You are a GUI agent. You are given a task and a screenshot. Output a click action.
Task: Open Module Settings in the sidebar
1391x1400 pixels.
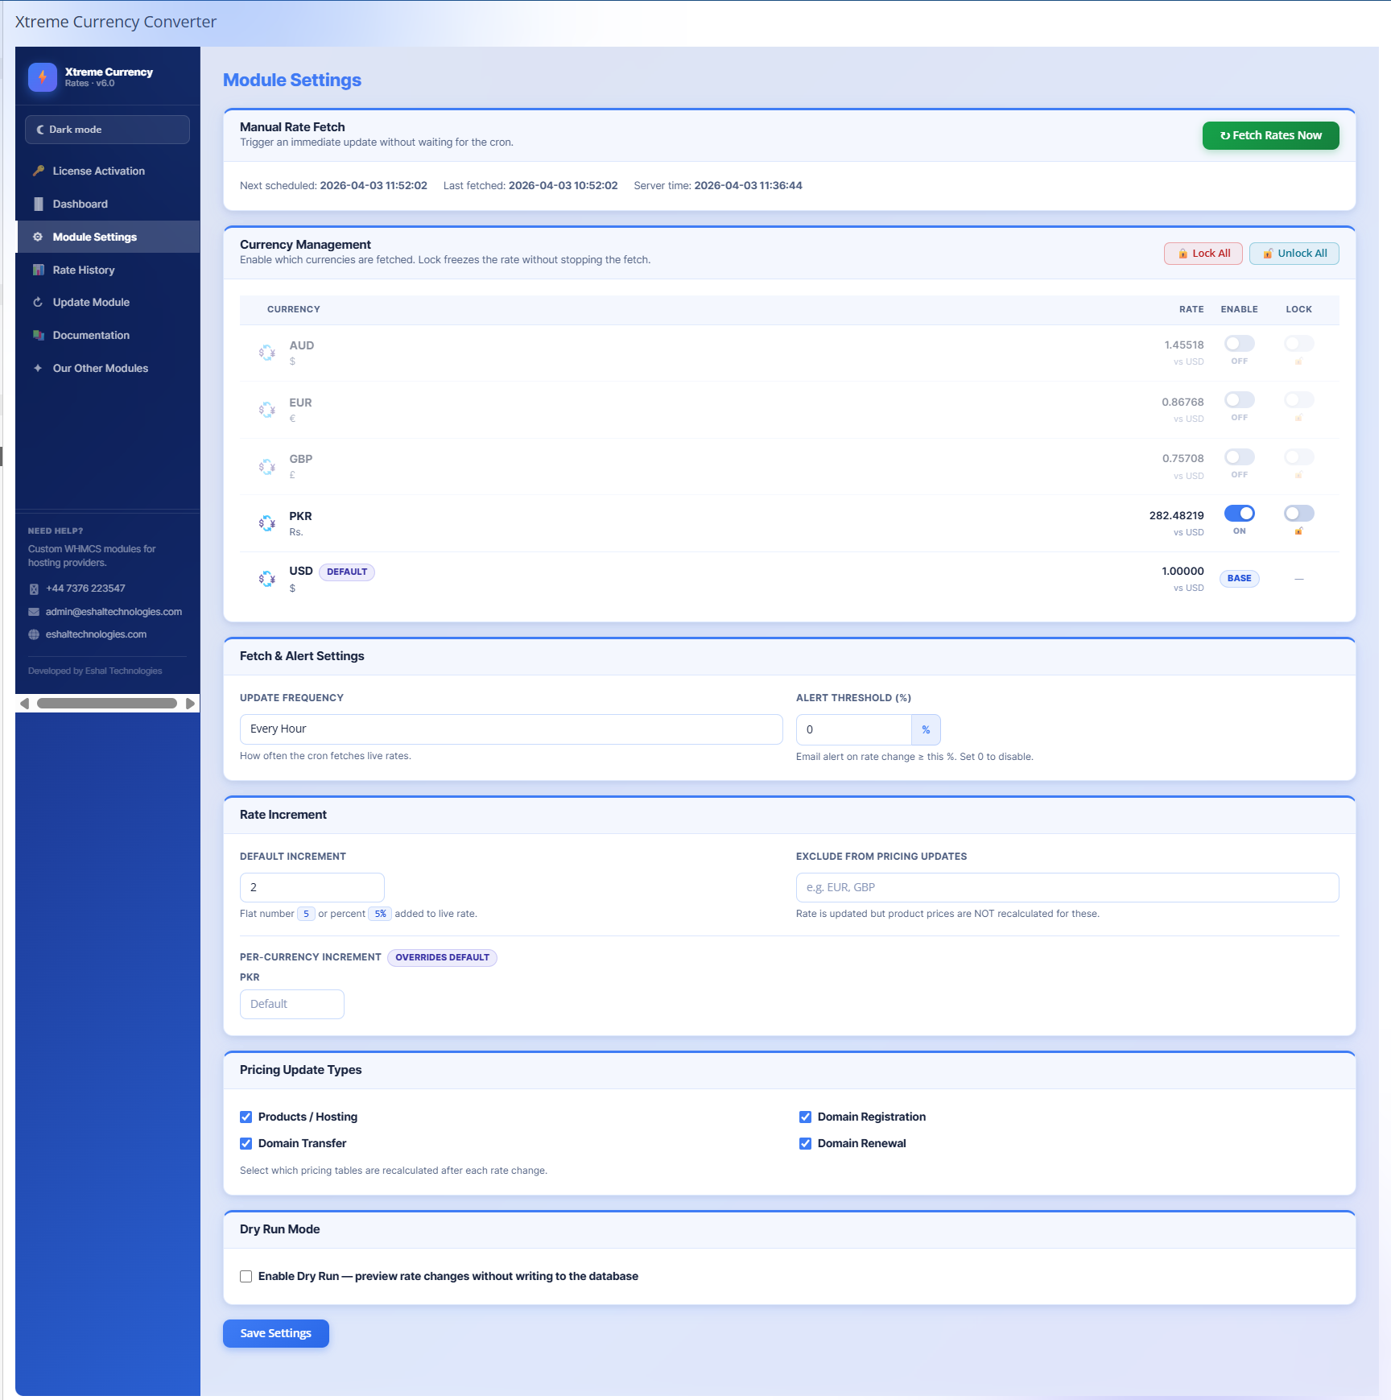click(94, 237)
